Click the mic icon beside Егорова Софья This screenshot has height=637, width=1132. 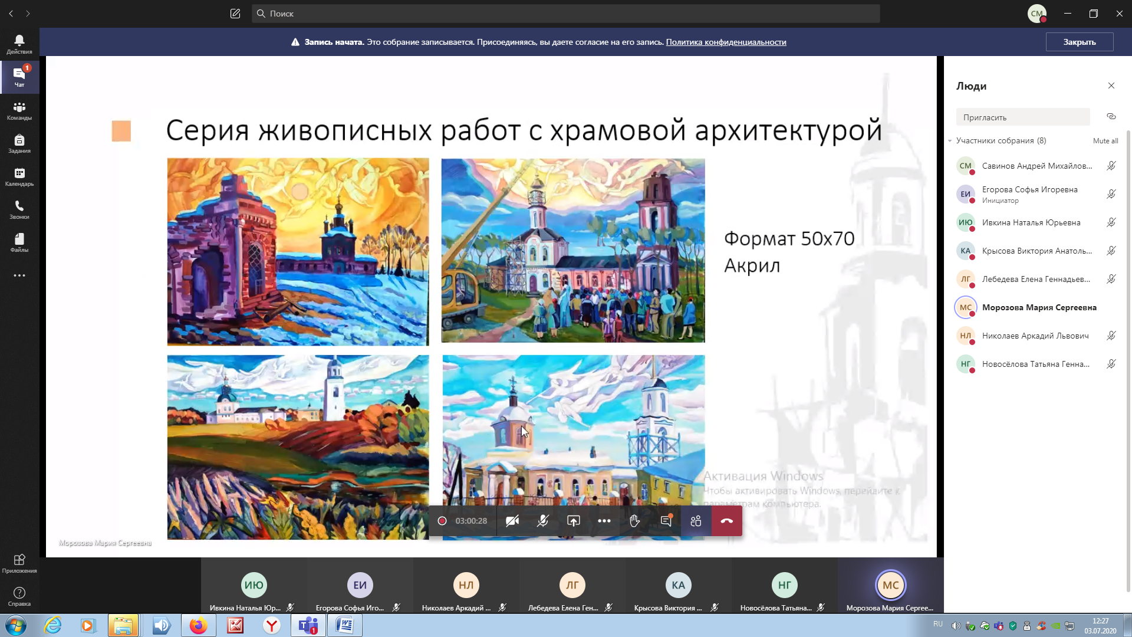tap(1111, 194)
